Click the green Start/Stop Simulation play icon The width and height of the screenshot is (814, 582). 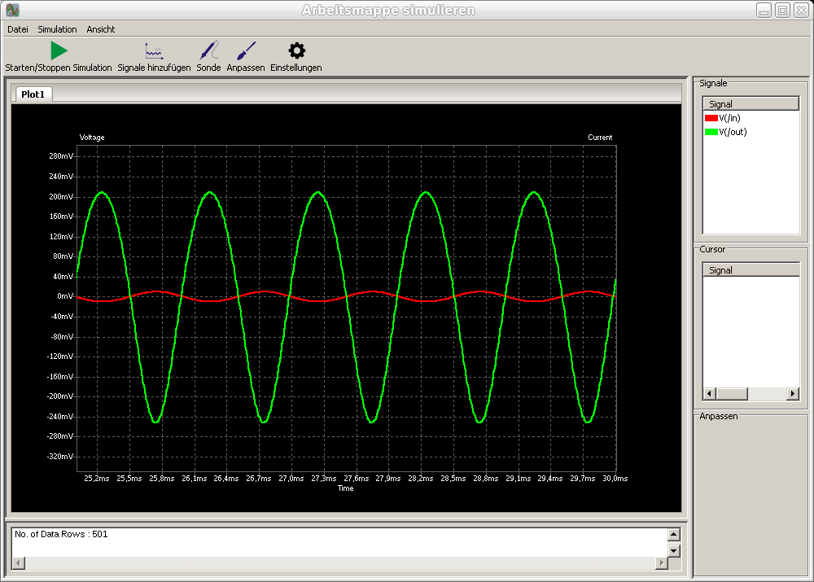click(59, 51)
